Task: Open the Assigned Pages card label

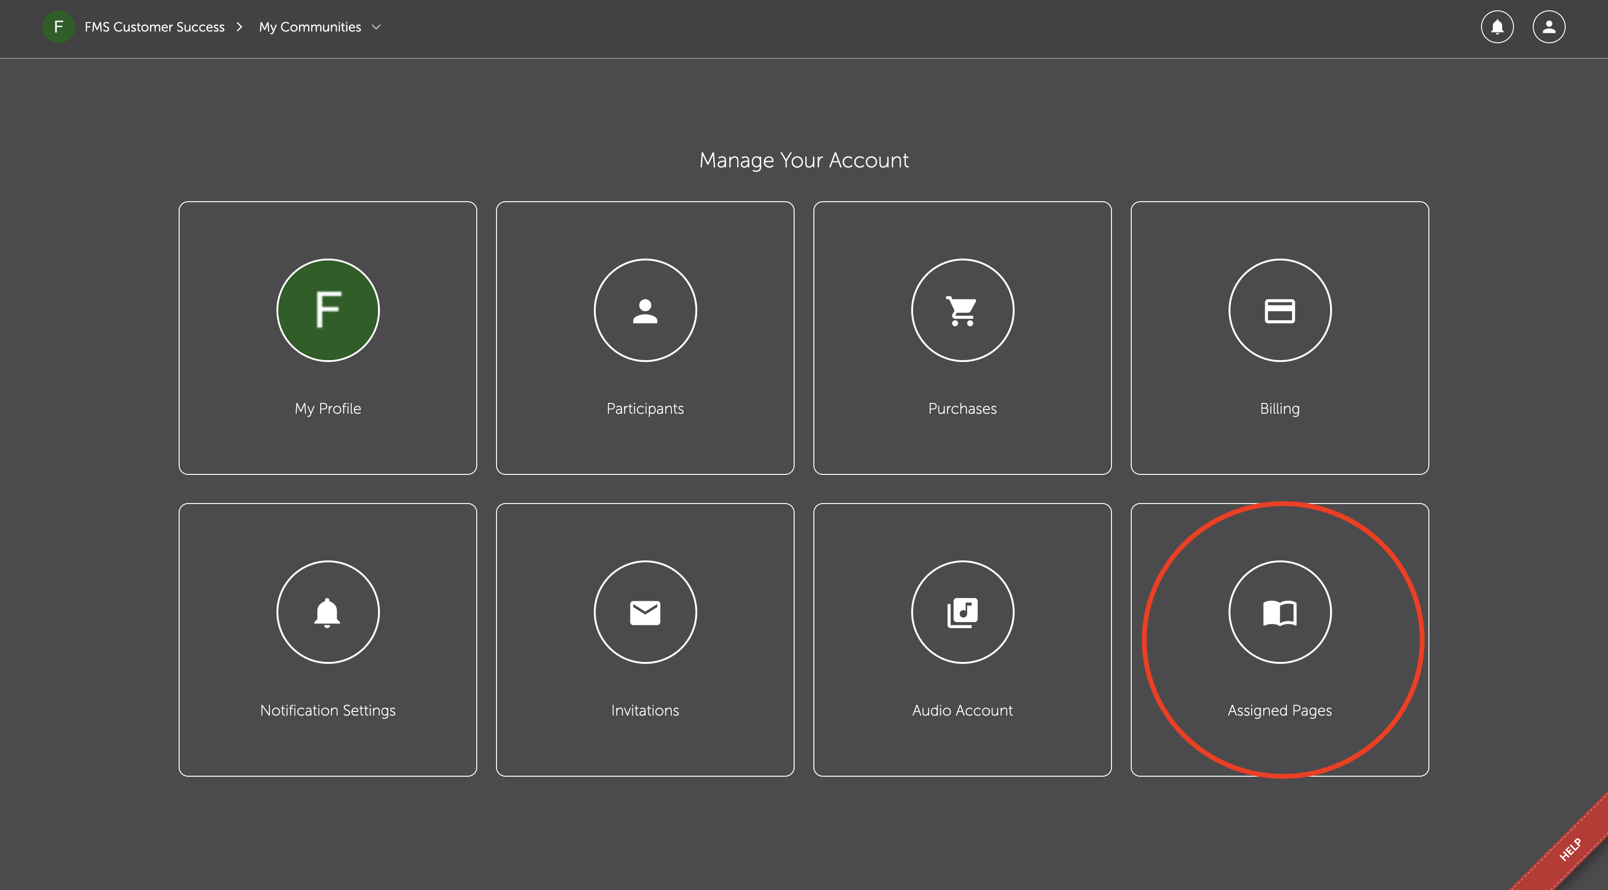Action: [1280, 711]
